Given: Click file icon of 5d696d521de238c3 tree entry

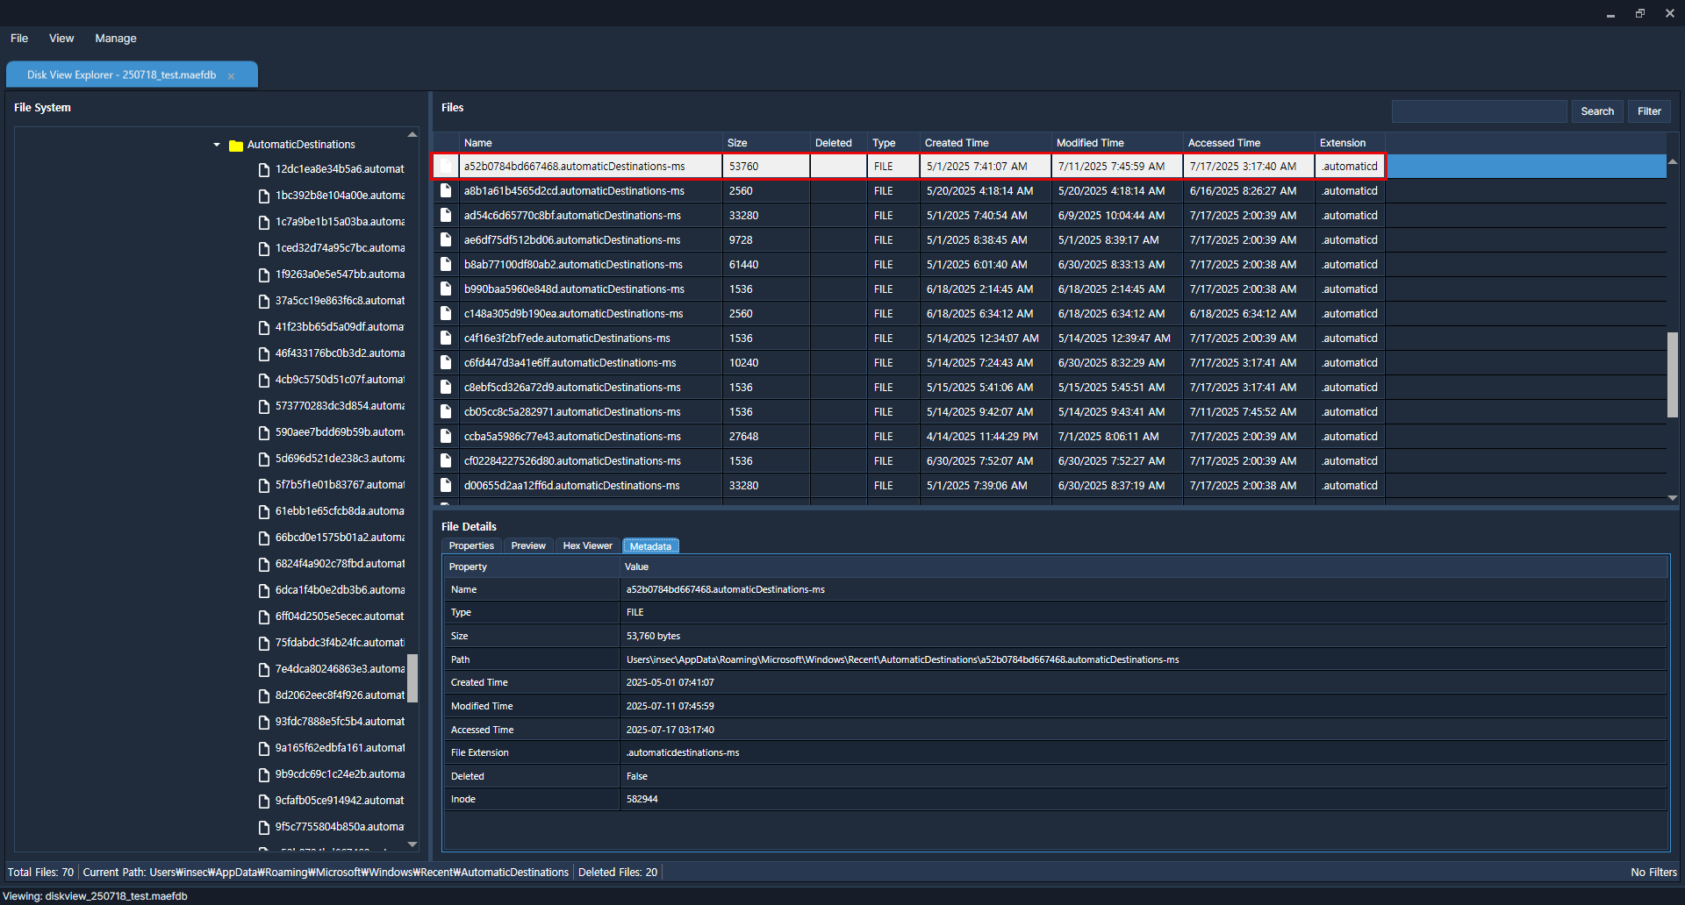Looking at the screenshot, I should click(x=263, y=459).
